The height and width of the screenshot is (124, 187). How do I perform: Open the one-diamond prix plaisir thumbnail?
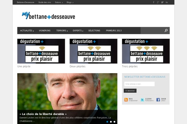[41, 51]
